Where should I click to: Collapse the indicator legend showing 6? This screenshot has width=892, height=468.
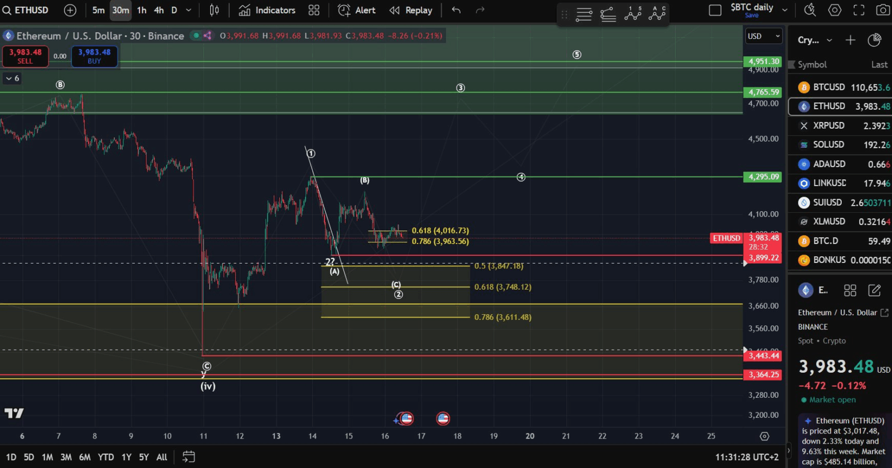click(12, 79)
